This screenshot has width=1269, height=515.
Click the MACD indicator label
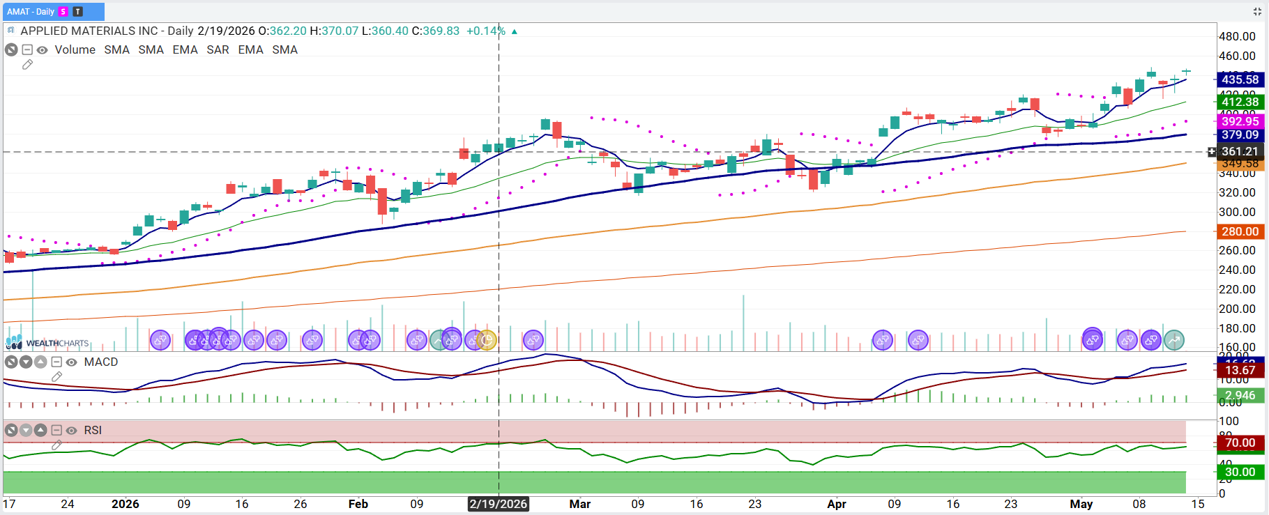(x=101, y=362)
